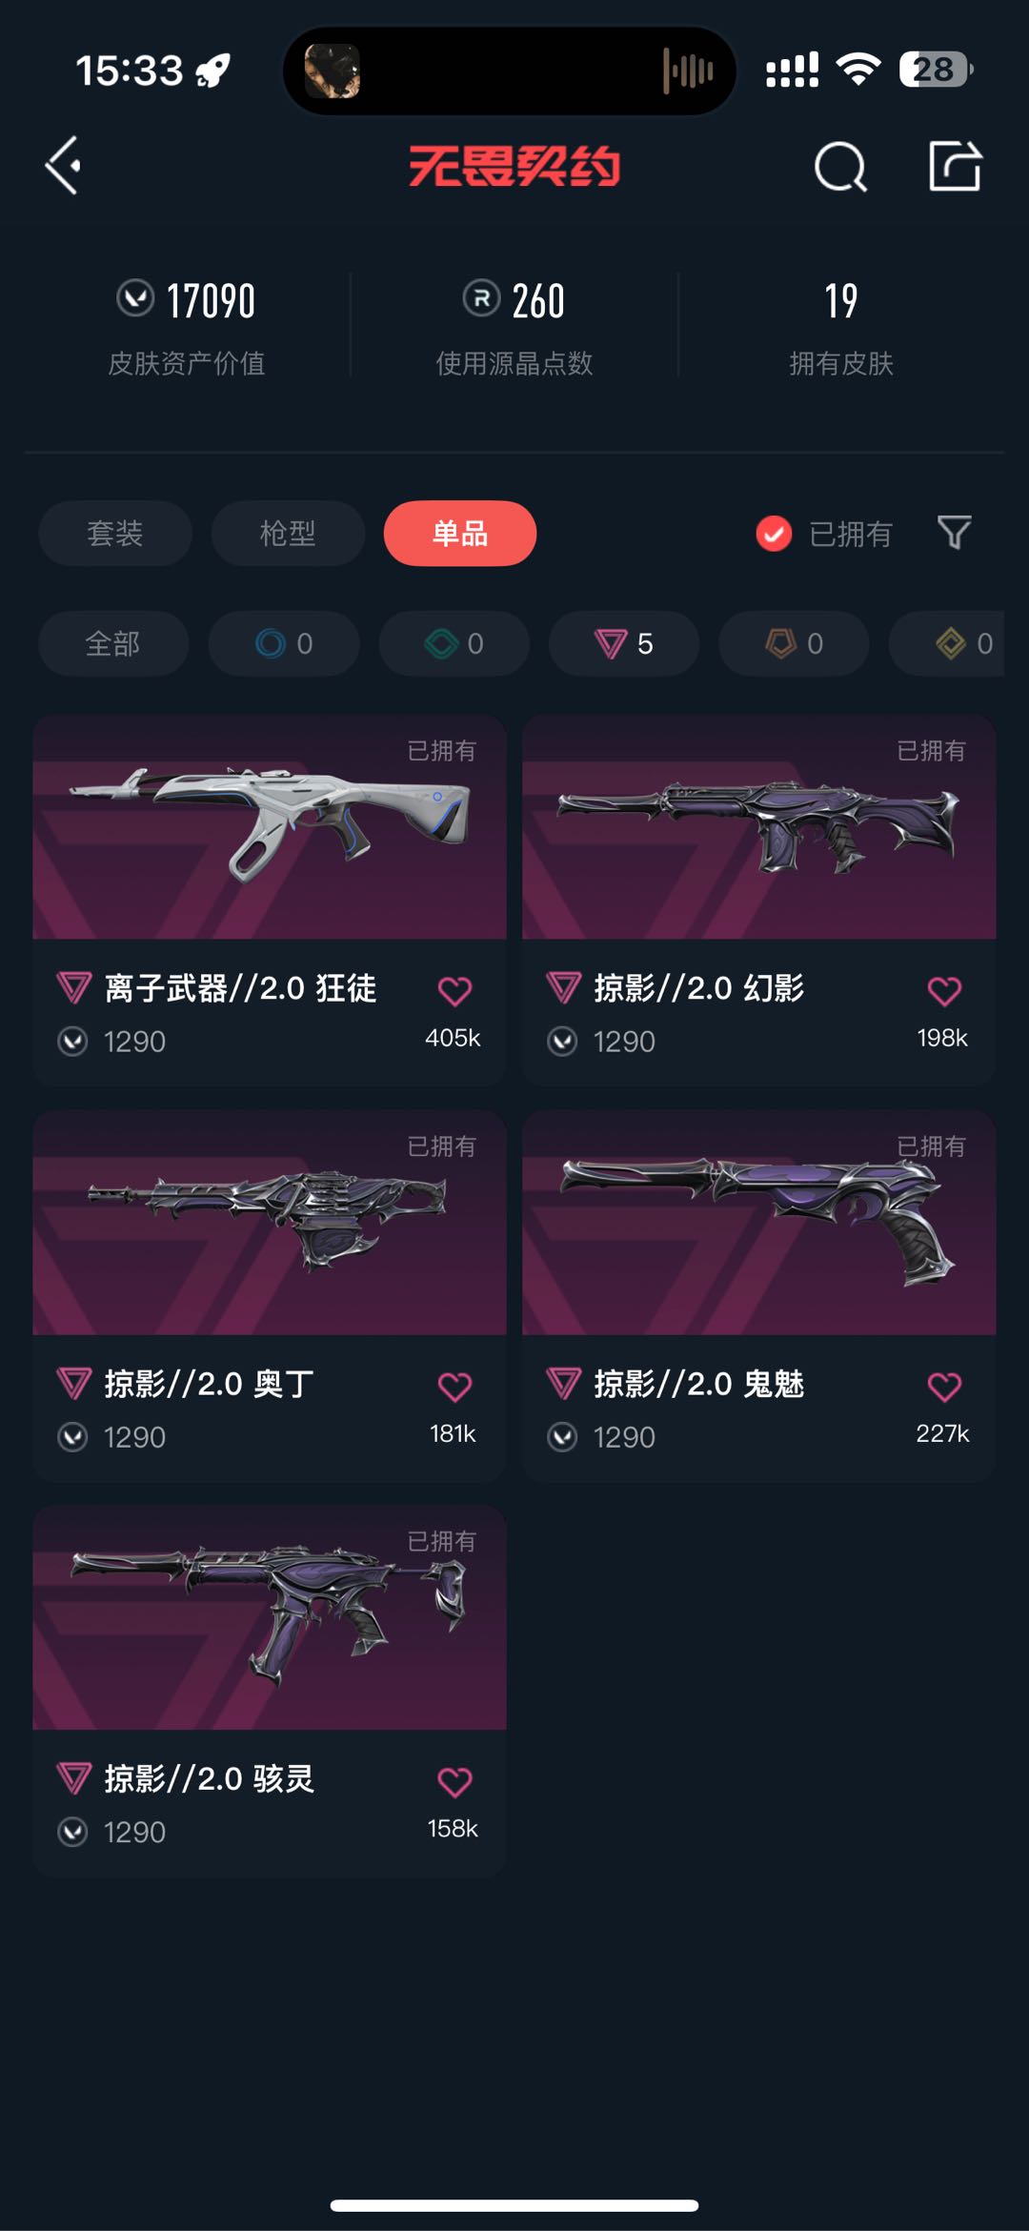Open the funnel filter icon
The width and height of the screenshot is (1029, 2231).
(954, 532)
